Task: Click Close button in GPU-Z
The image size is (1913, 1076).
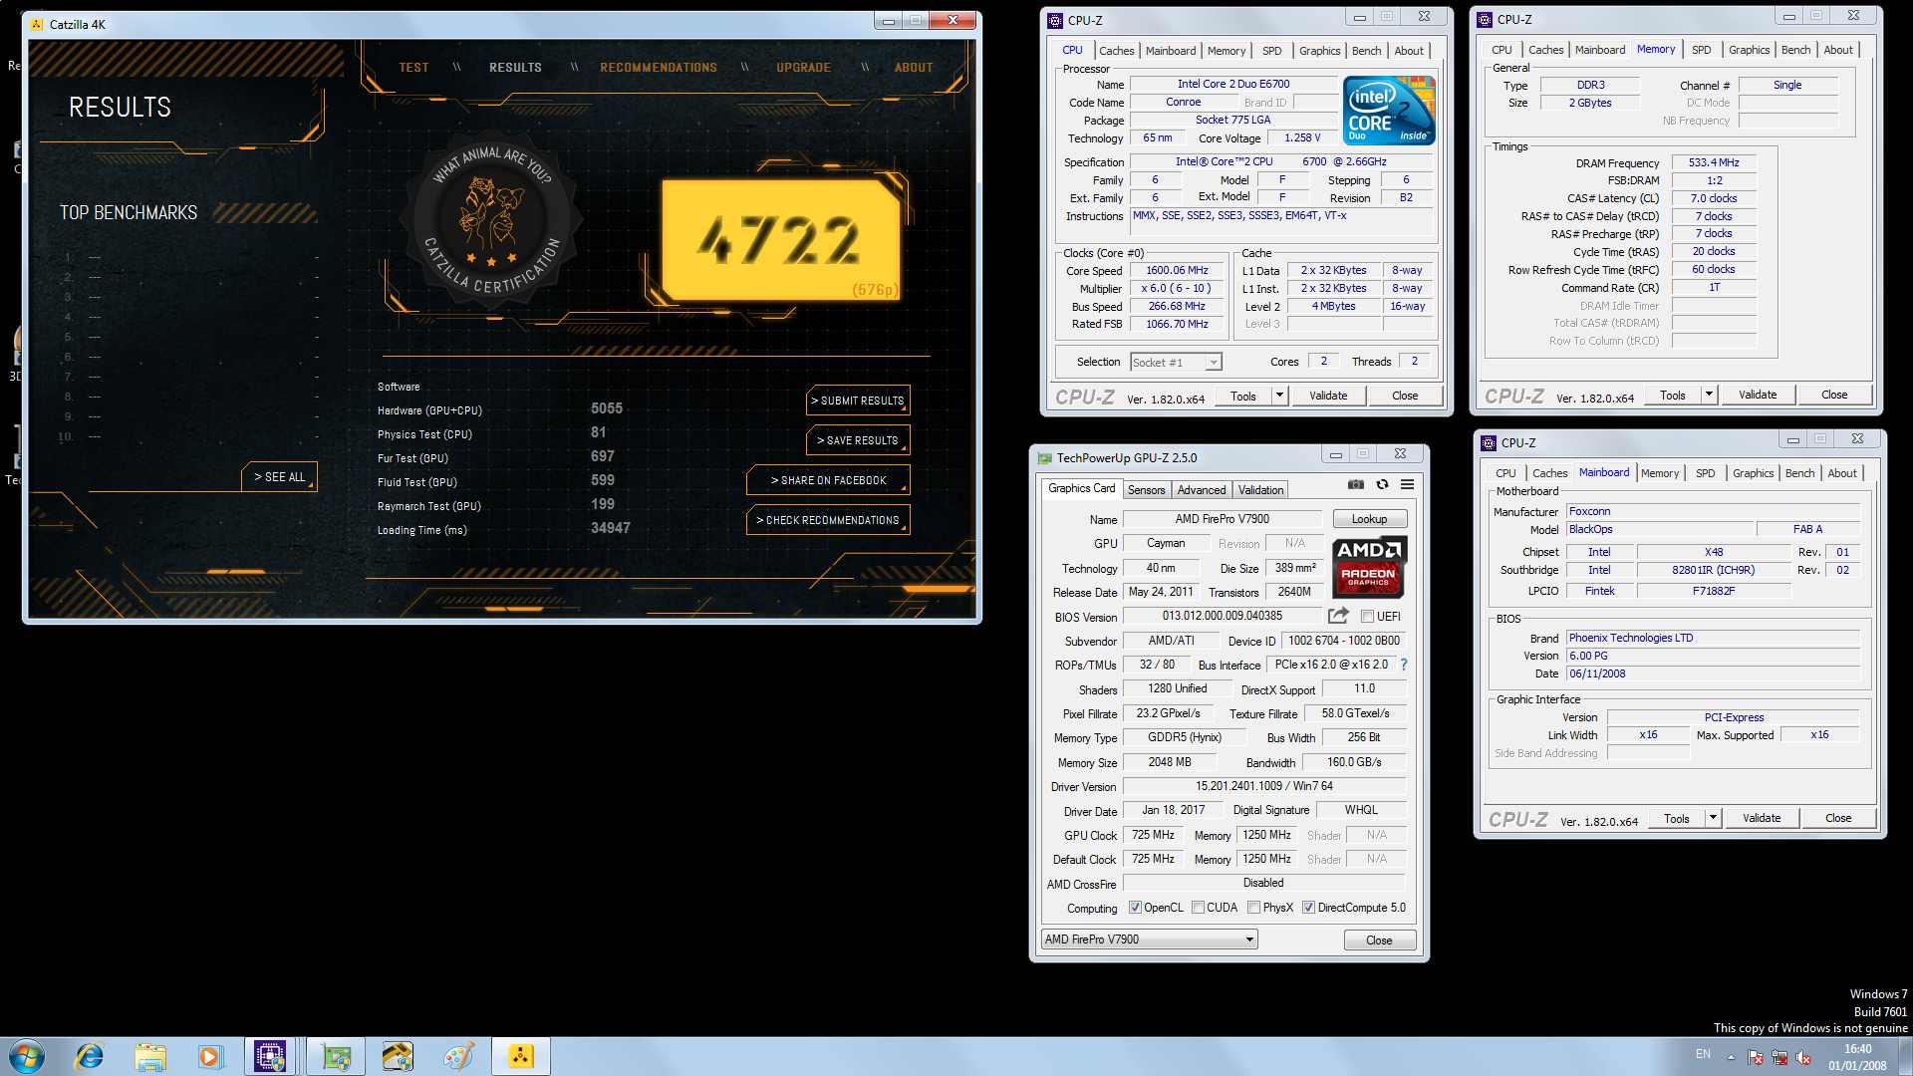Action: coord(1379,941)
